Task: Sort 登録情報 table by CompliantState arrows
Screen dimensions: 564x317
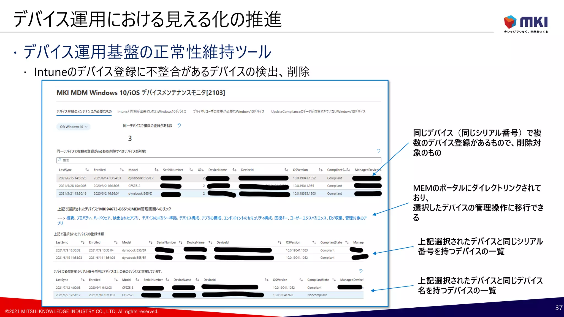Action: [x=347, y=242]
